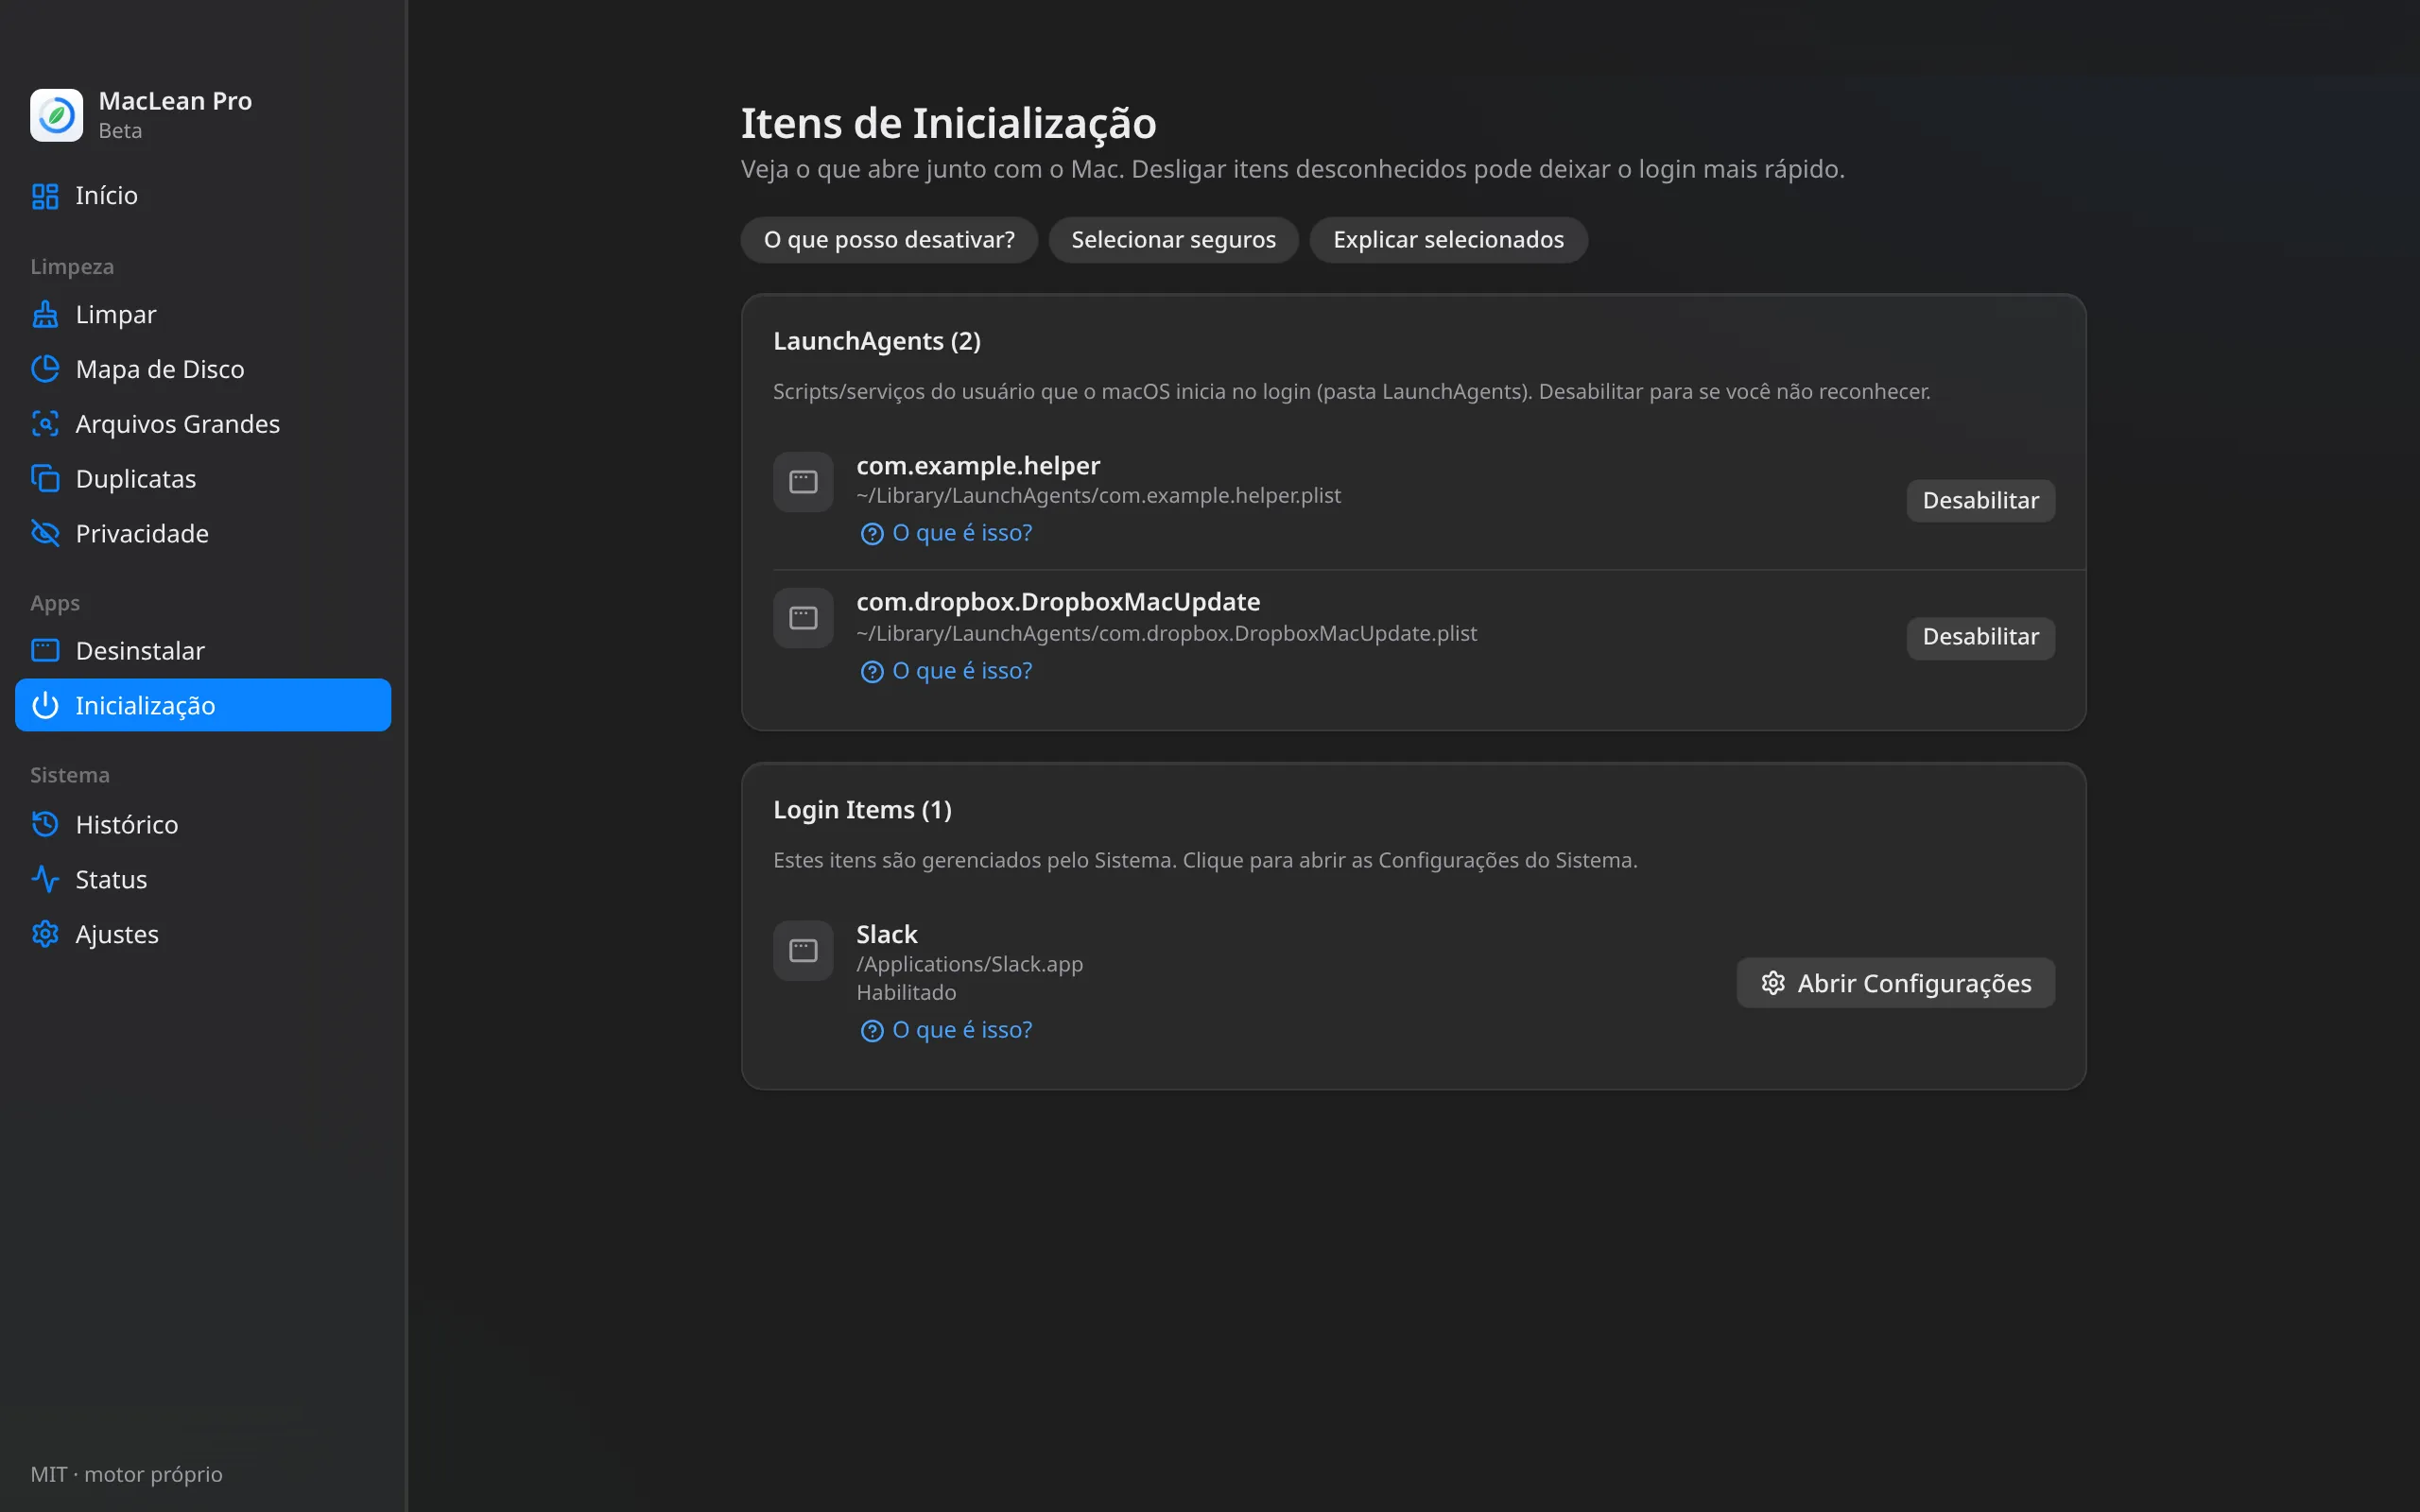The height and width of the screenshot is (1512, 2420).
Task: Click the 'Itens de Inicialização' page title
Action: (948, 124)
